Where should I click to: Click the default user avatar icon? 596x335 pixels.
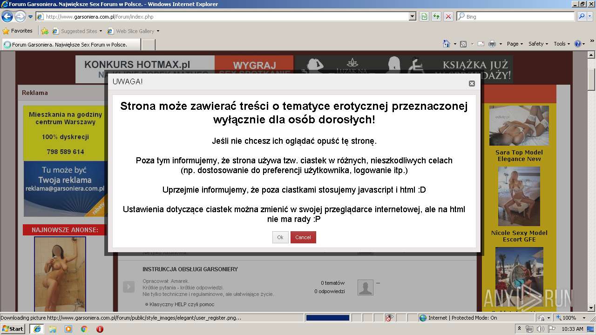(x=366, y=288)
